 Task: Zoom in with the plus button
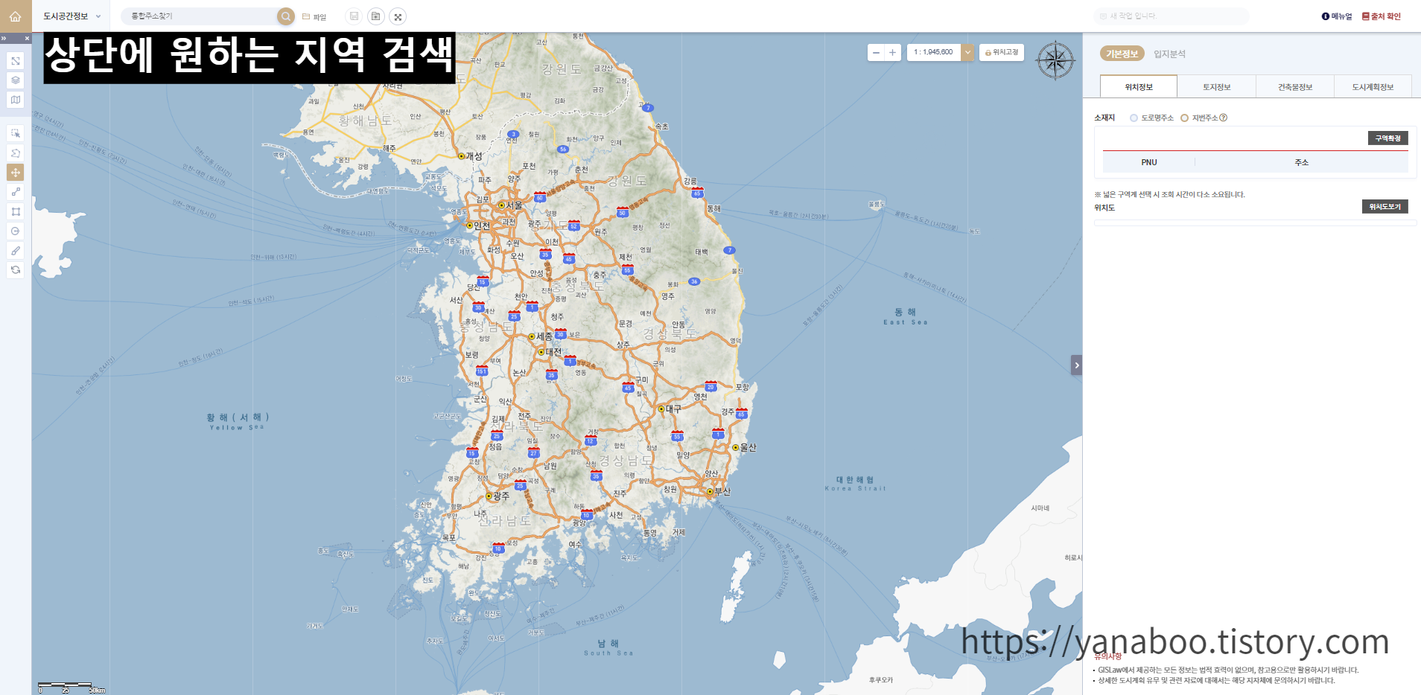click(x=892, y=52)
